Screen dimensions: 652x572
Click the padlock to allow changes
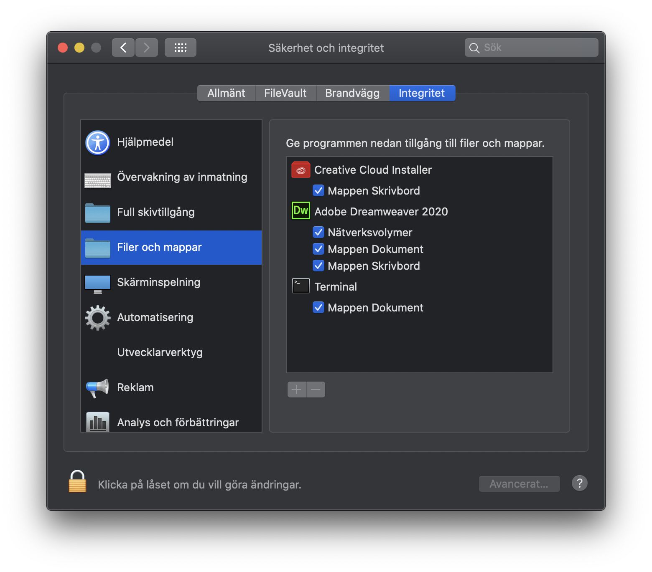[77, 481]
